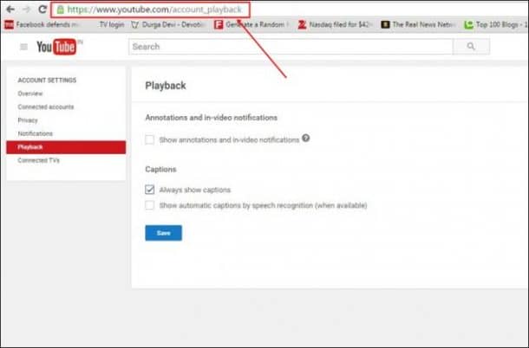Open Notifications settings page

tap(36, 133)
